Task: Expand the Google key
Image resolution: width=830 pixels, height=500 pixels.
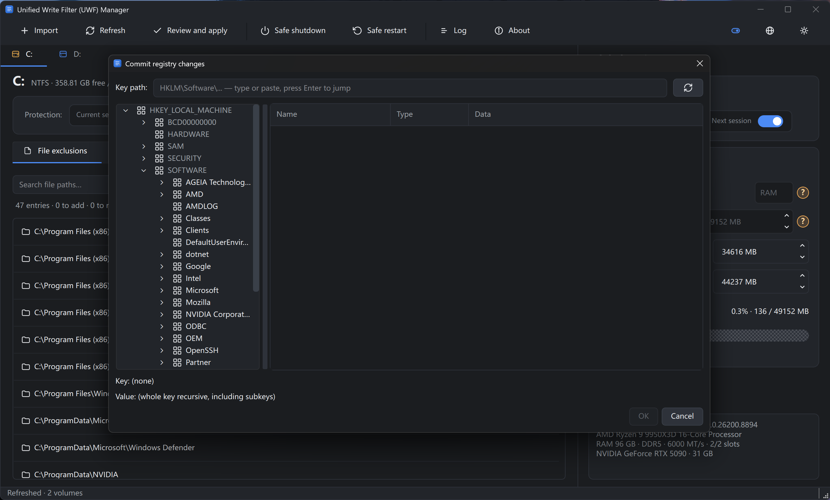Action: coord(162,267)
